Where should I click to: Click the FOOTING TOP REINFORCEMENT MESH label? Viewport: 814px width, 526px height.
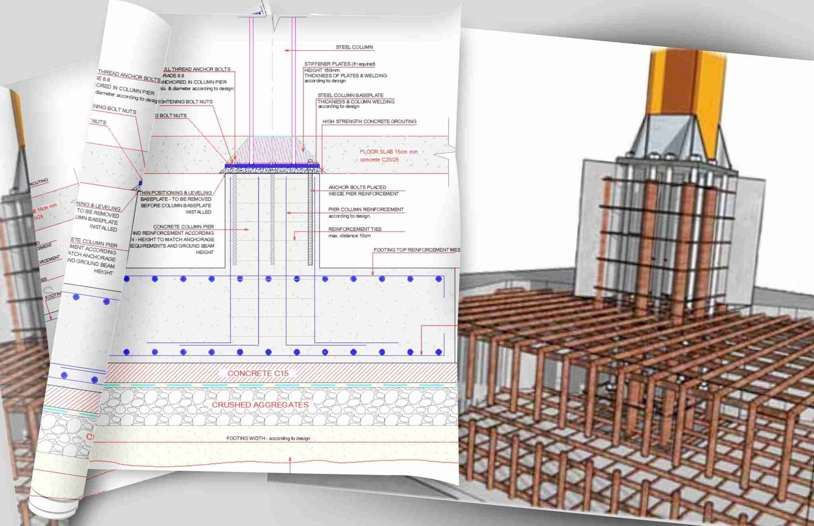[x=416, y=250]
